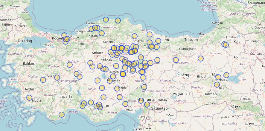Select the marker above Bitlis label
The width and height of the screenshot is (265, 131).
pos(226,75)
